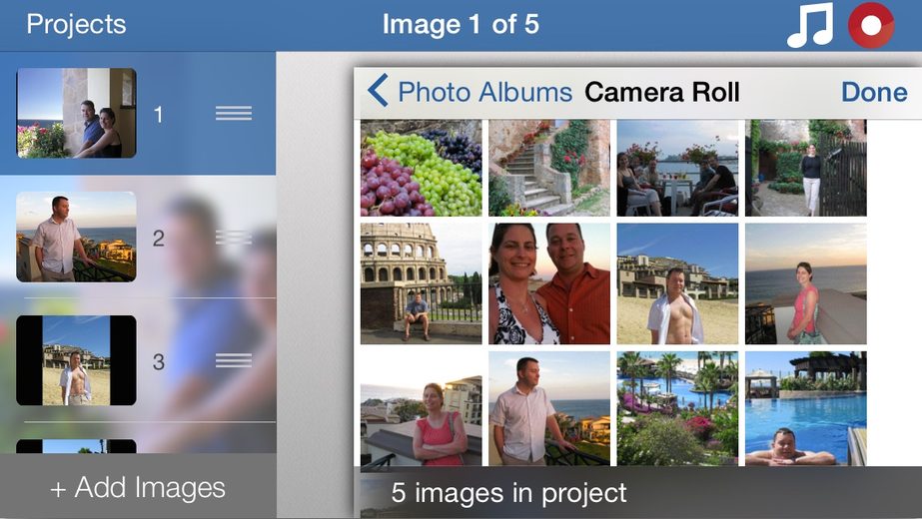The image size is (922, 519).
Task: Click the '5 images in project' status text
Action: pyautogui.click(x=508, y=492)
